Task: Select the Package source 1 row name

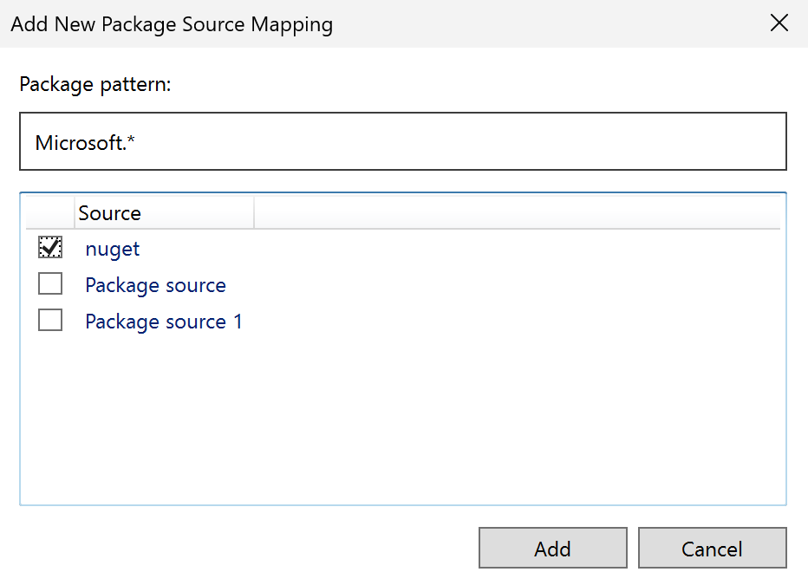Action: click(x=164, y=322)
